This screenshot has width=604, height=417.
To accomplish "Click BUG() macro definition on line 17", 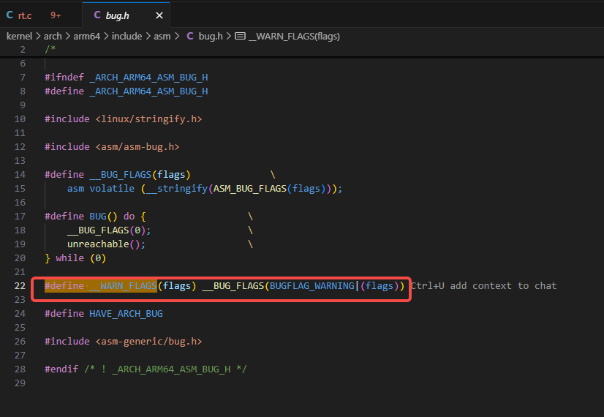I will [103, 217].
